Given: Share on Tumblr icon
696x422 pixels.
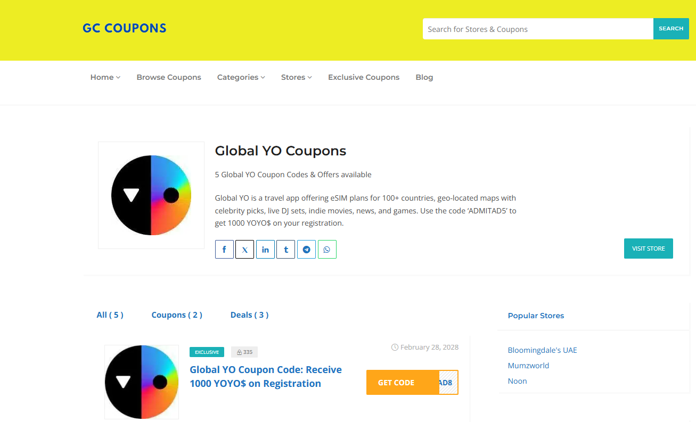Looking at the screenshot, I should coord(286,250).
